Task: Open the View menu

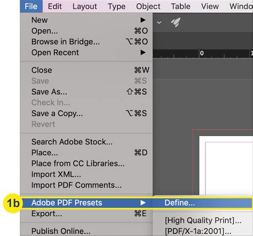Action: [x=210, y=6]
